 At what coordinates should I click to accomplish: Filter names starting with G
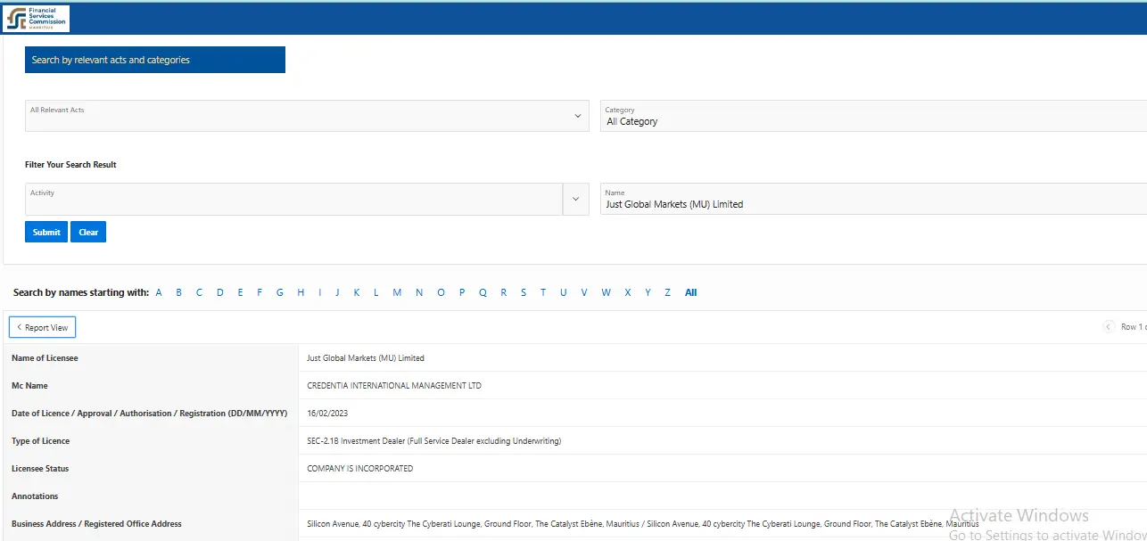280,292
